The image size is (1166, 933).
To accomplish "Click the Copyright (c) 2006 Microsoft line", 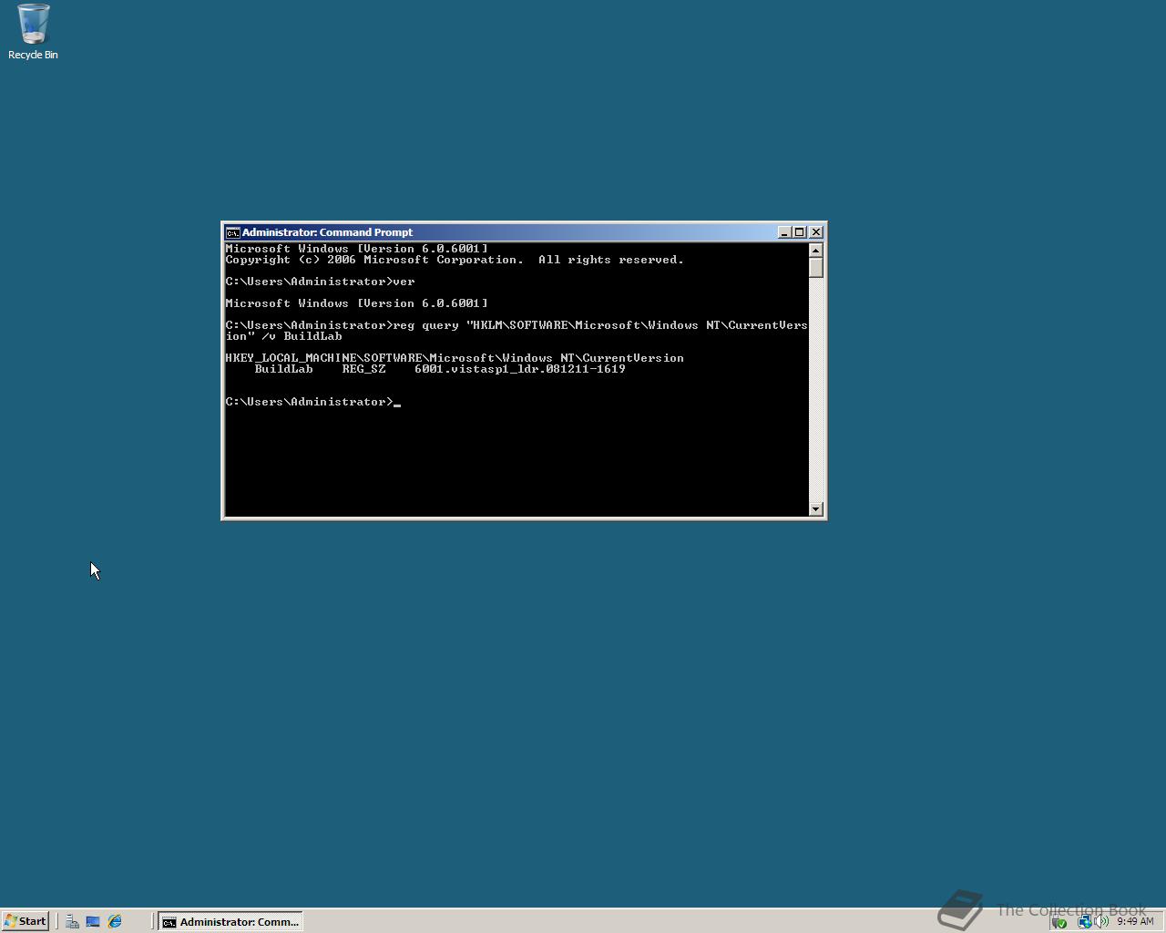I will (x=455, y=260).
